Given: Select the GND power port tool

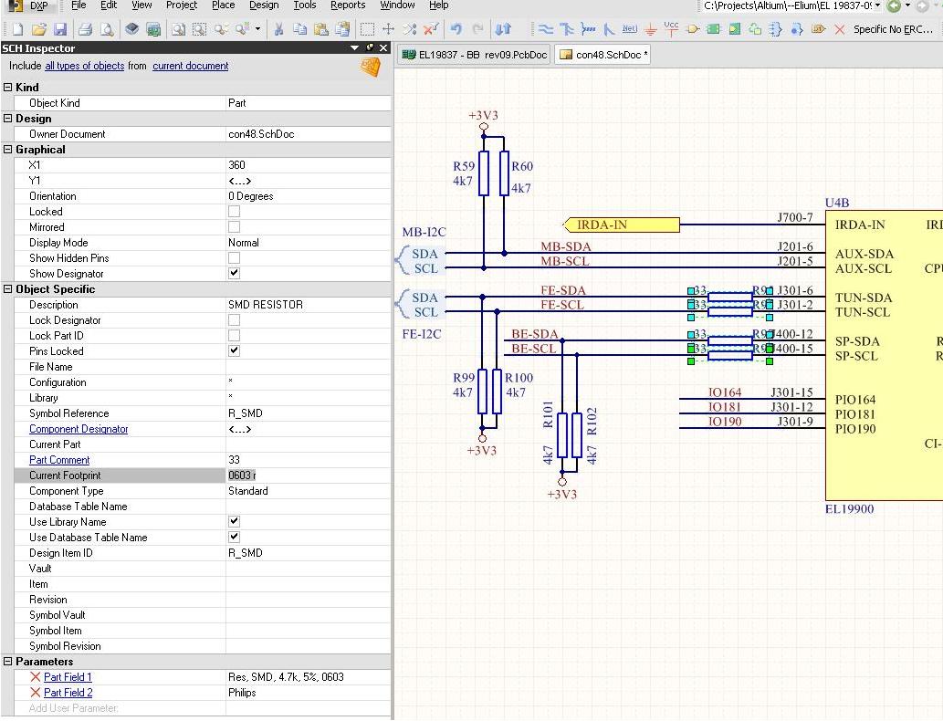Looking at the screenshot, I should coord(650,29).
